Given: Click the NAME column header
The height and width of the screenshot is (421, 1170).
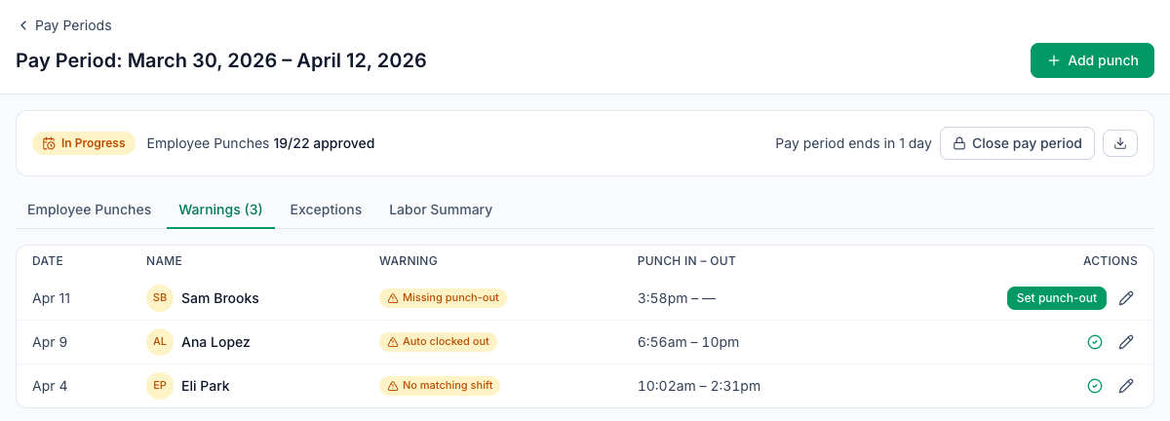Looking at the screenshot, I should click(x=164, y=261).
